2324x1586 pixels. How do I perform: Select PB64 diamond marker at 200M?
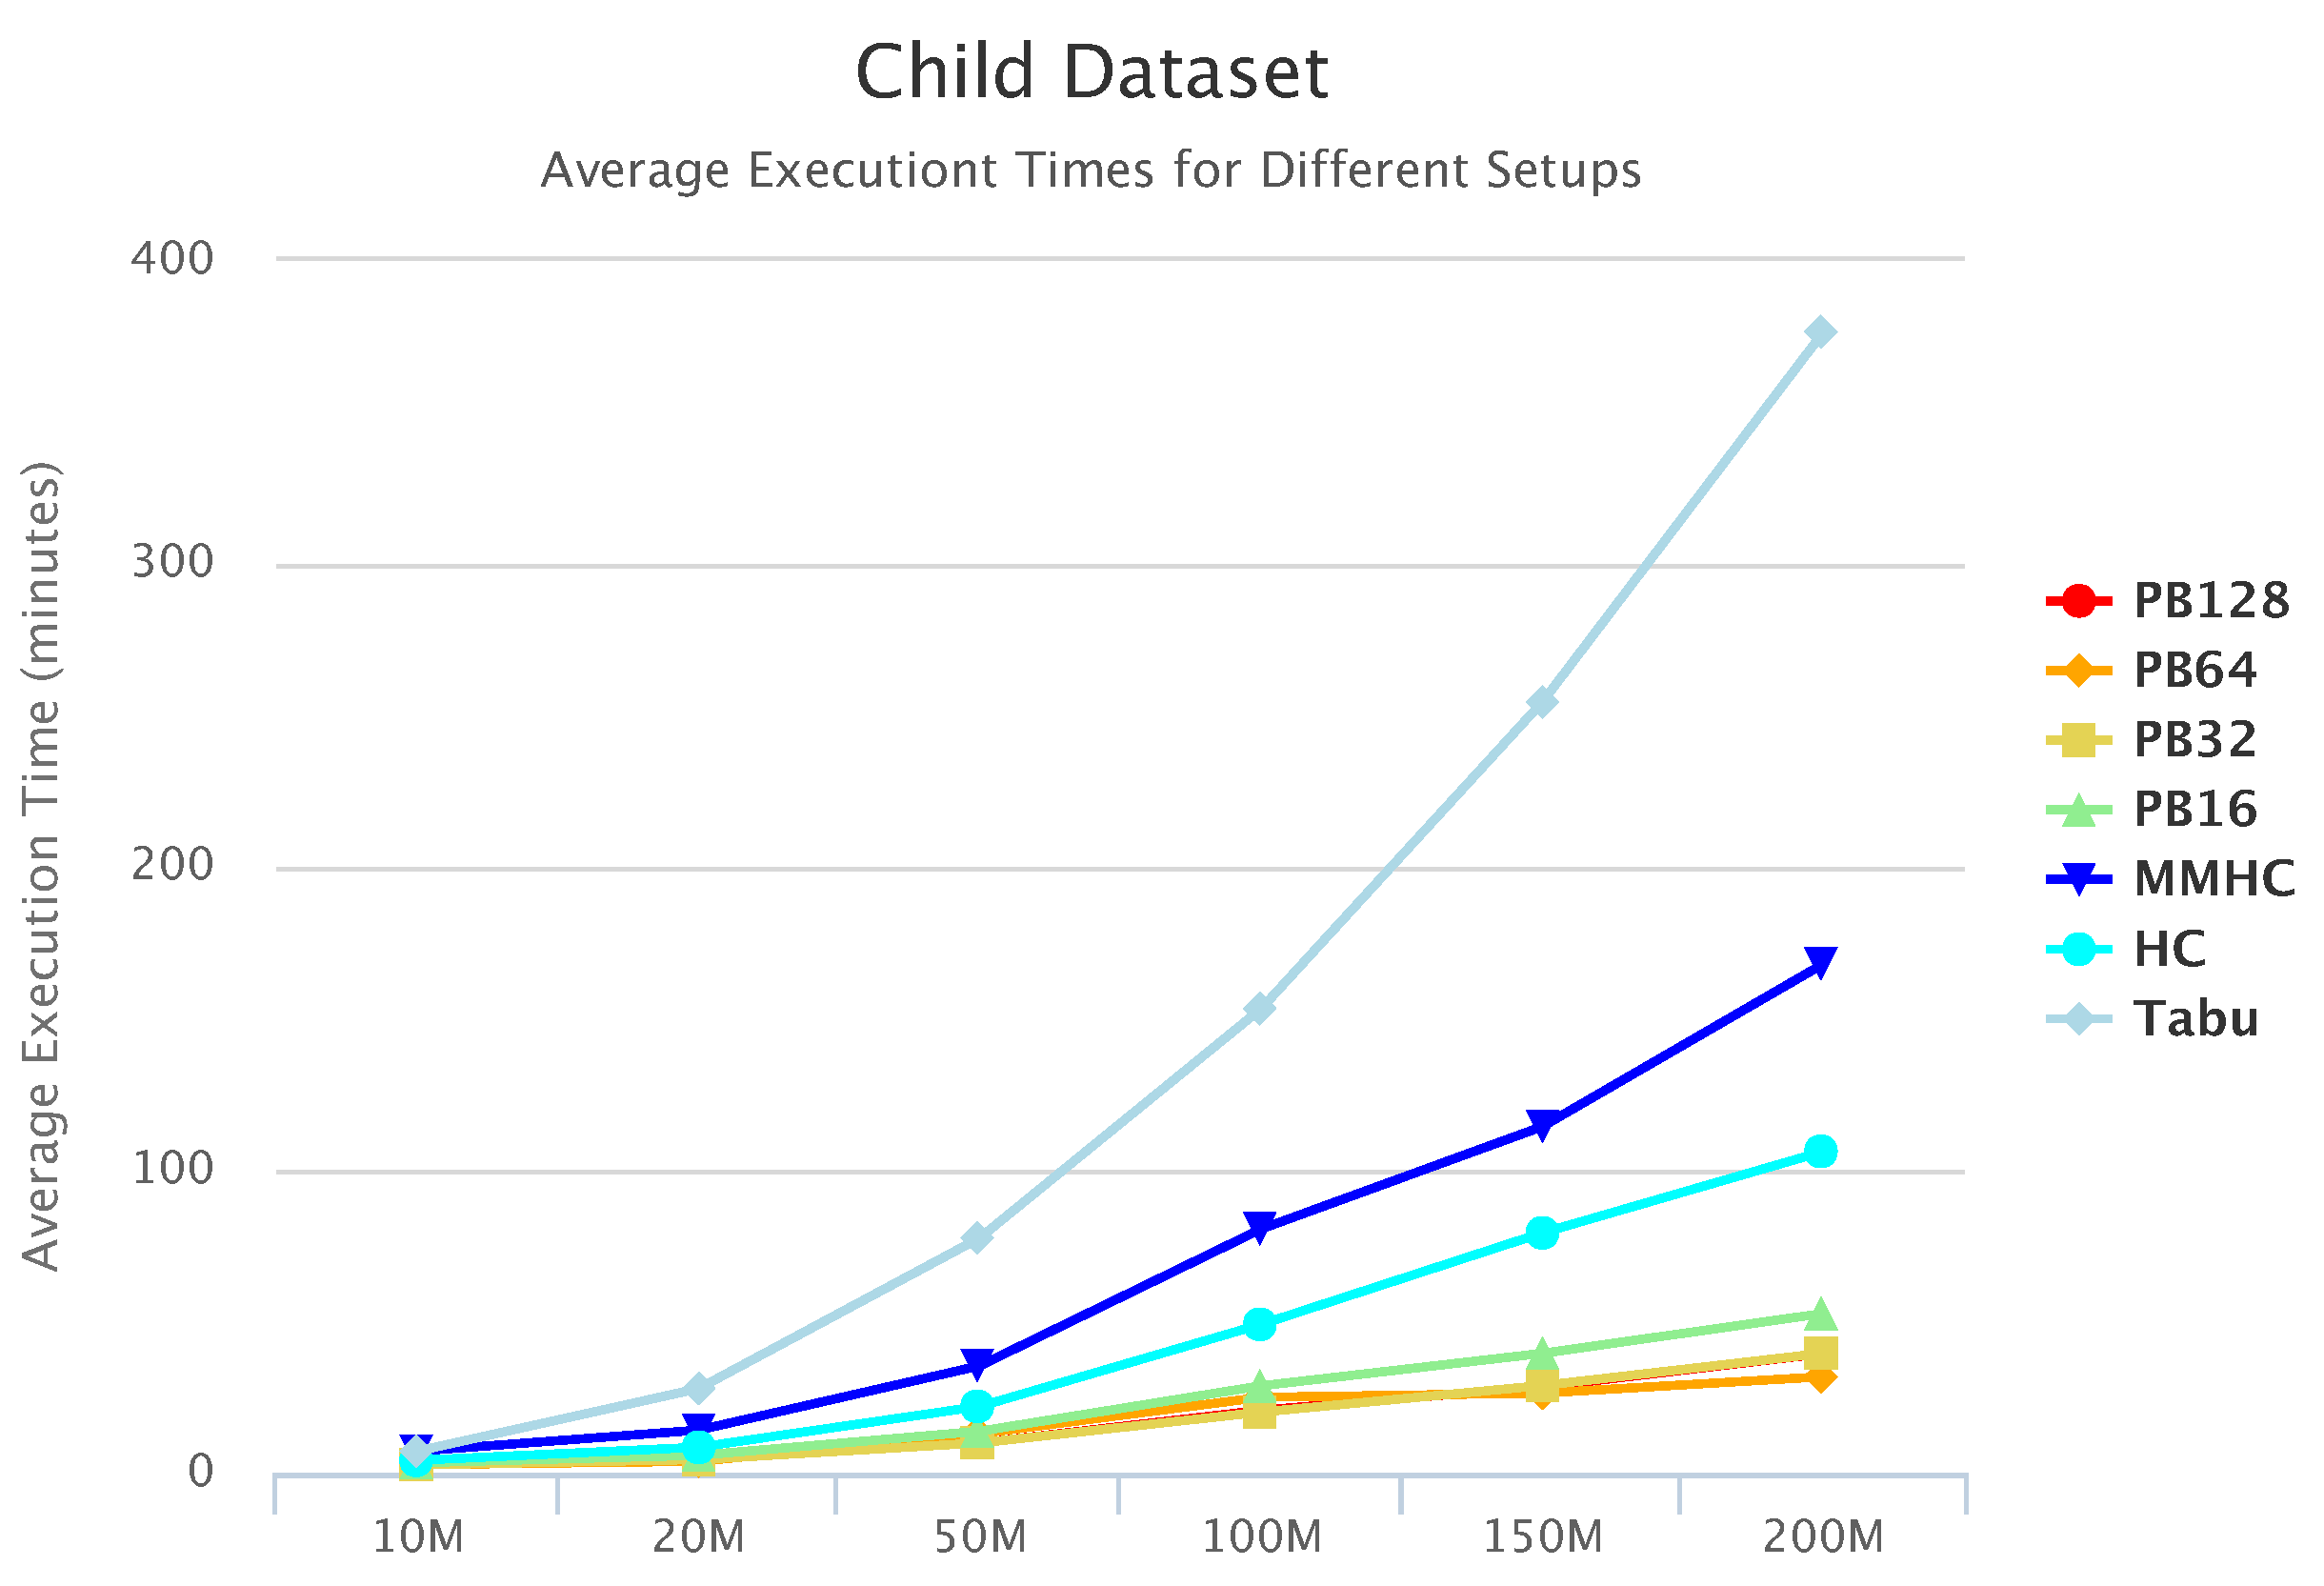click(1820, 1378)
